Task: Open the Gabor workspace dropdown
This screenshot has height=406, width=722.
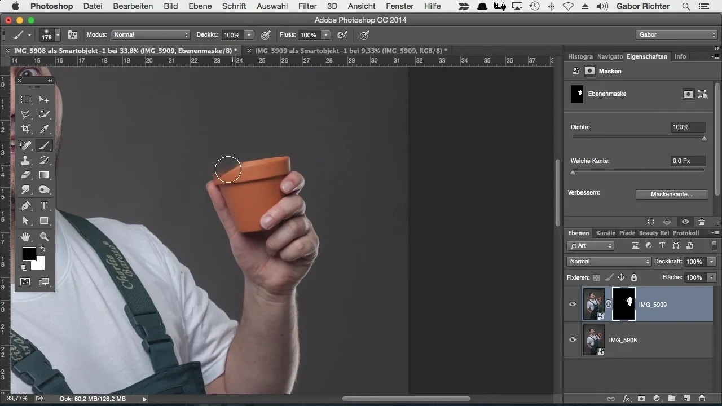Action: tap(676, 35)
